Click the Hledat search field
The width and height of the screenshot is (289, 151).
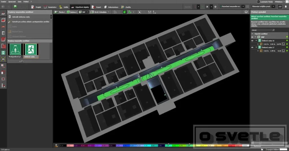point(263,30)
